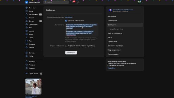
Task: Click the Clips icon in sidebar
Action: [27, 38]
